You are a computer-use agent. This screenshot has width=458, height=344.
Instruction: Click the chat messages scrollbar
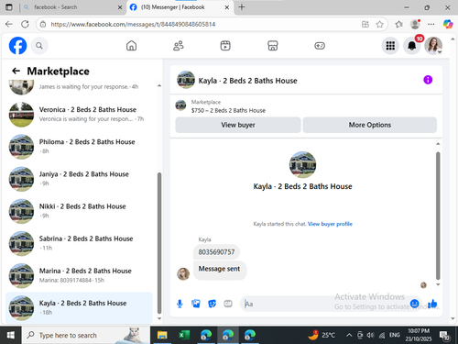pyautogui.click(x=438, y=216)
